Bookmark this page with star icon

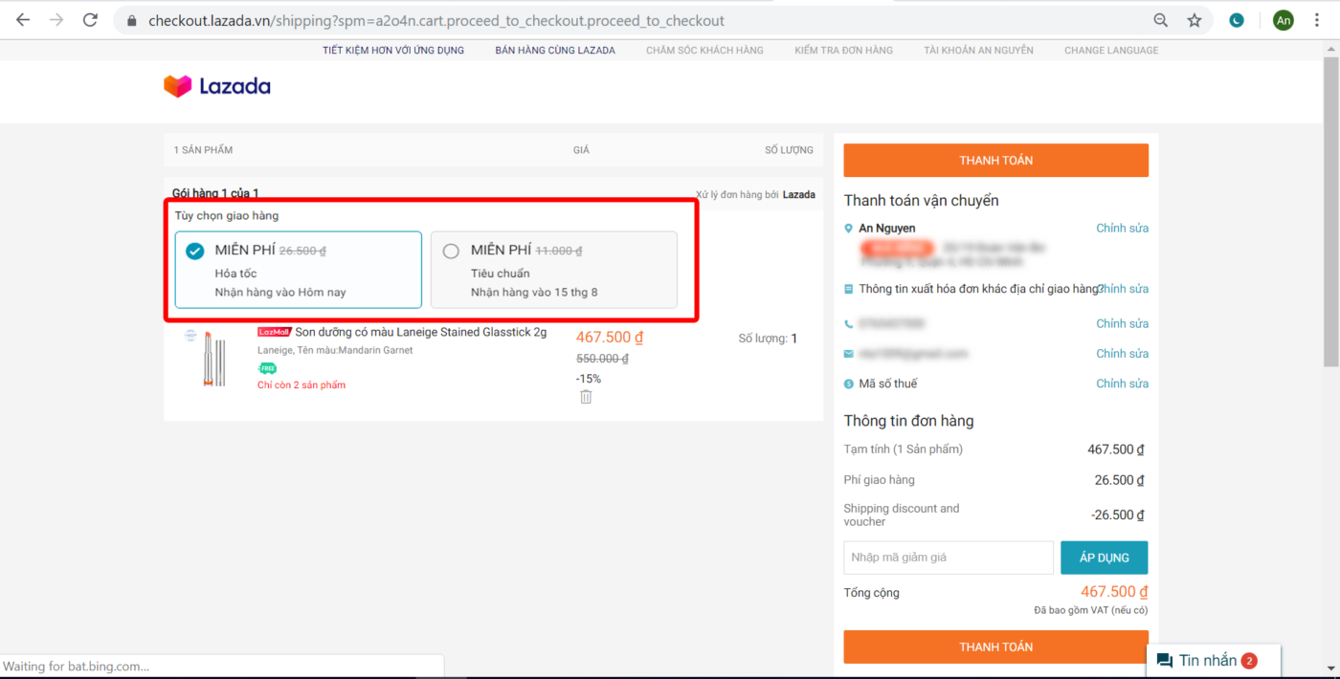[1194, 20]
